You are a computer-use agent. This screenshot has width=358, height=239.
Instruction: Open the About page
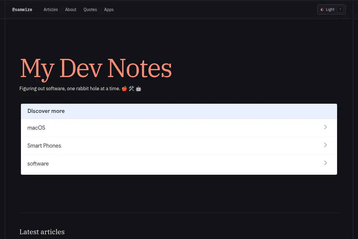71,10
